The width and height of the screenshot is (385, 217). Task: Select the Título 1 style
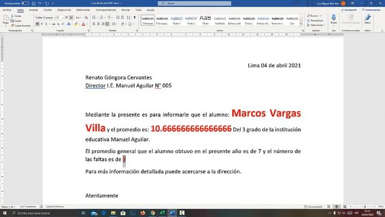pyautogui.click(x=176, y=20)
